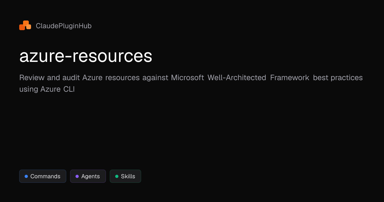
Task: Toggle the Skills category badge
Action: point(125,176)
